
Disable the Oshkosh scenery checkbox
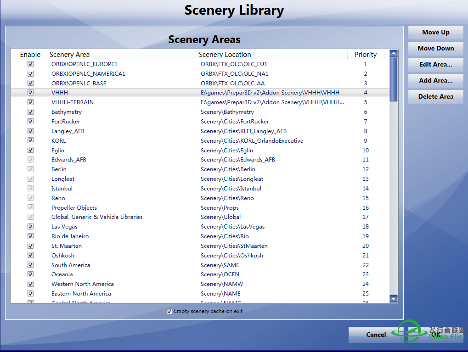[x=31, y=256]
